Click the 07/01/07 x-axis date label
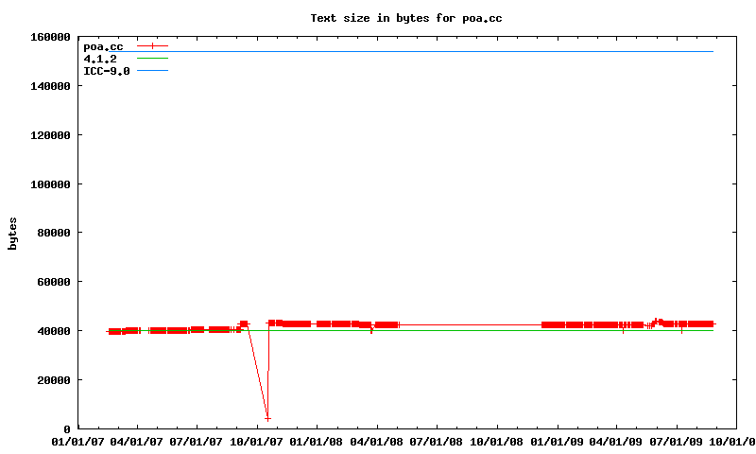756x454 pixels. [198, 441]
